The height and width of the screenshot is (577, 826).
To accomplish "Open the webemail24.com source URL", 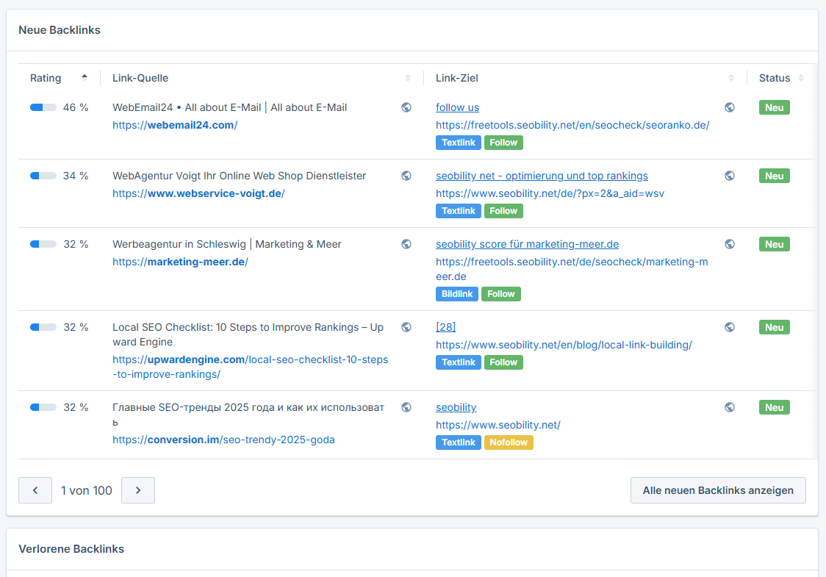I will point(175,126).
